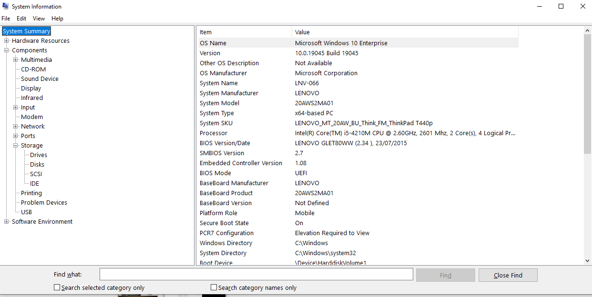592x297 pixels.
Task: Click the Close Find button
Action: (x=508, y=275)
